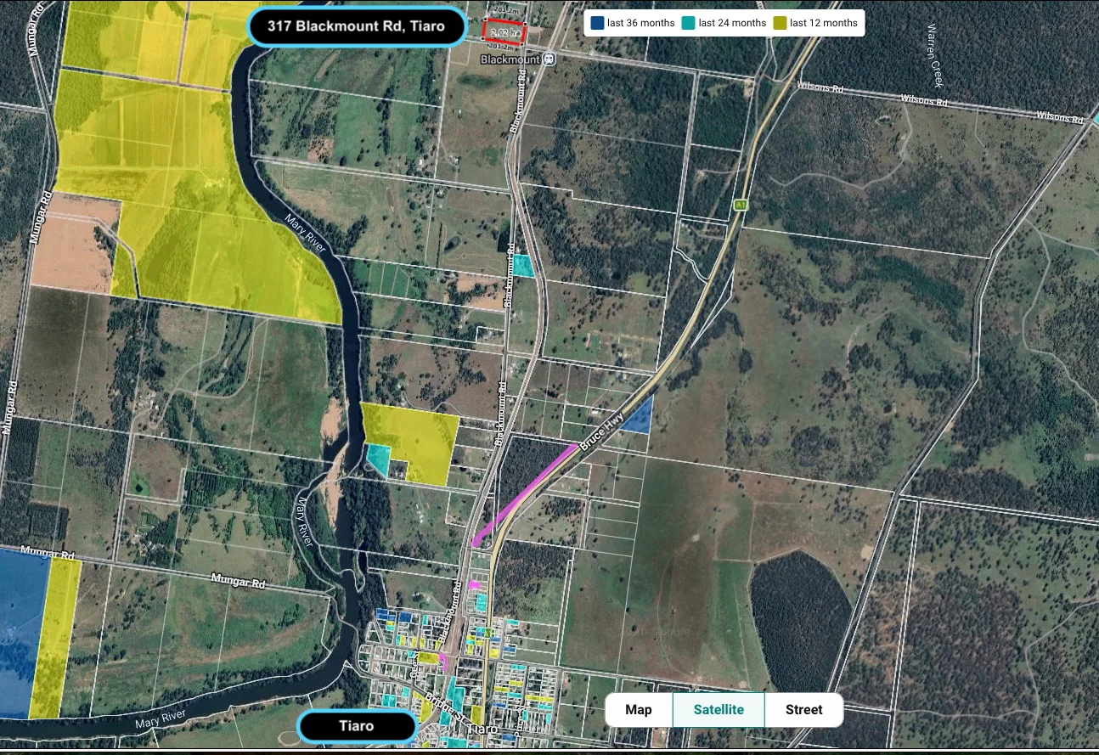Screen dimensions: 1099x755
Task: Open the '317 Blackmount Rd, Tiaro' address banner
Action: pyautogui.click(x=357, y=26)
